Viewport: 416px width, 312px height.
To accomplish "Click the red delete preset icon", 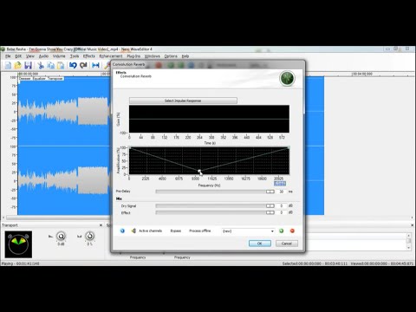I will click(x=292, y=231).
